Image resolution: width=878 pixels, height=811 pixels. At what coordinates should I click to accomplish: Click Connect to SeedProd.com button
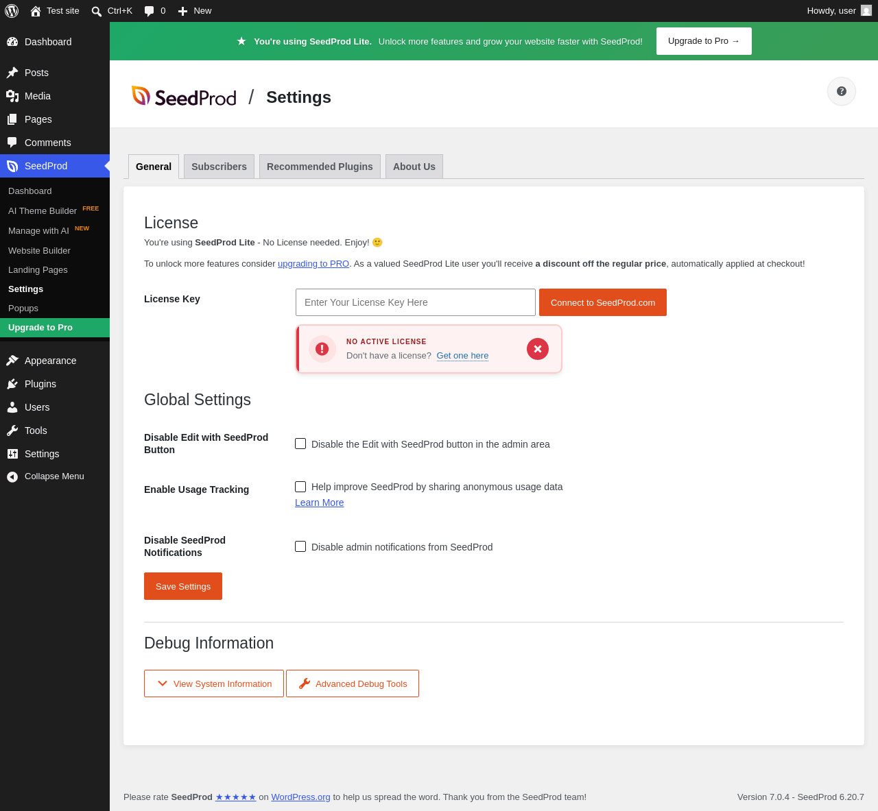click(x=603, y=302)
